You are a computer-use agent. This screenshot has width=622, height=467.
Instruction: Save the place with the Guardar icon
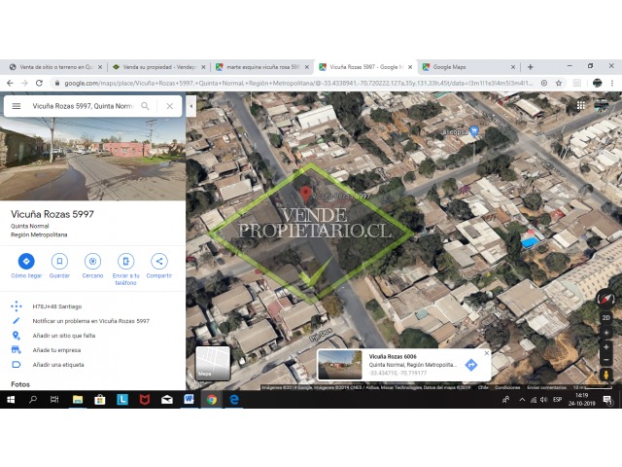(x=59, y=261)
